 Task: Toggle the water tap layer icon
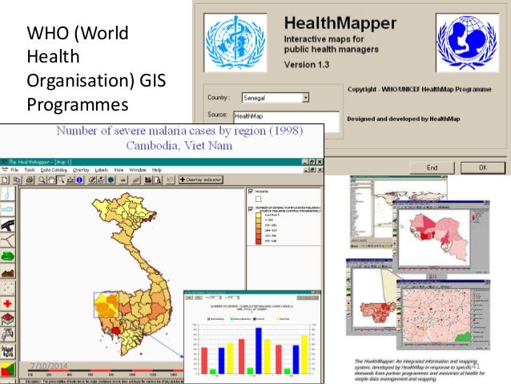8,335
